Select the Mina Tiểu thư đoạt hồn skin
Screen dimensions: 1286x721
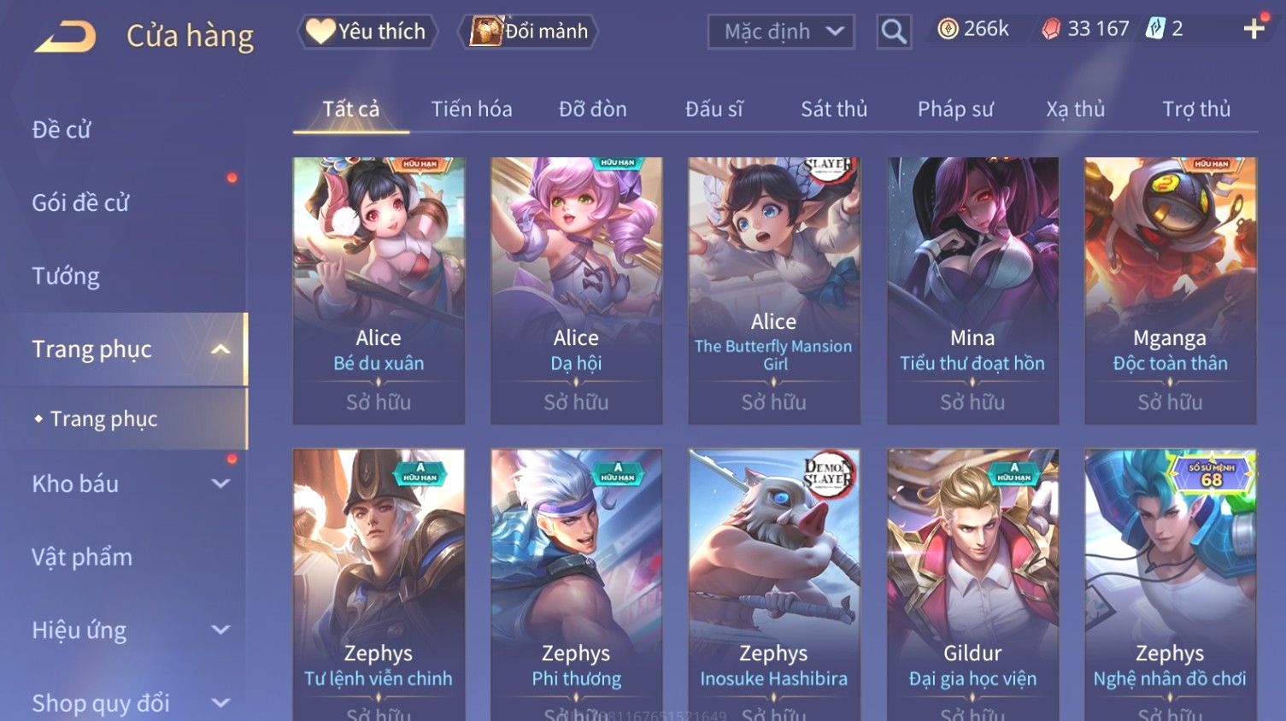click(x=972, y=290)
